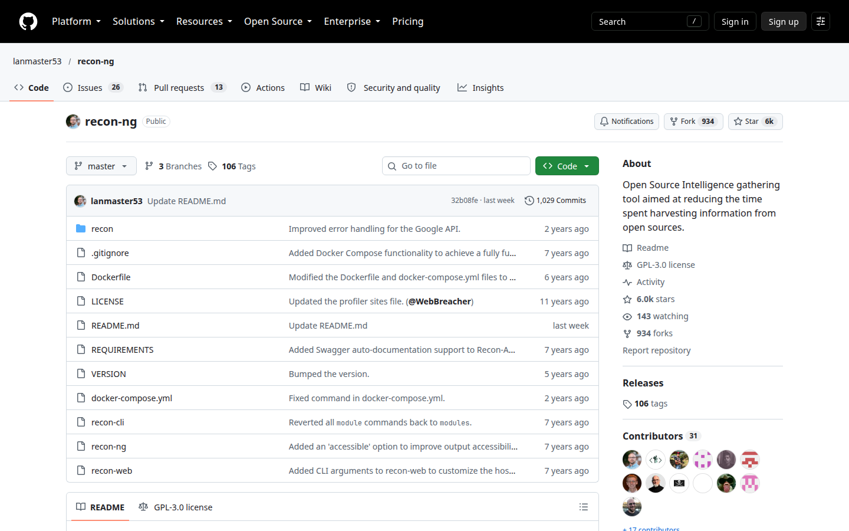Viewport: 849px width, 531px height.
Task: Click the fork icon in Fork button
Action: tap(674, 122)
